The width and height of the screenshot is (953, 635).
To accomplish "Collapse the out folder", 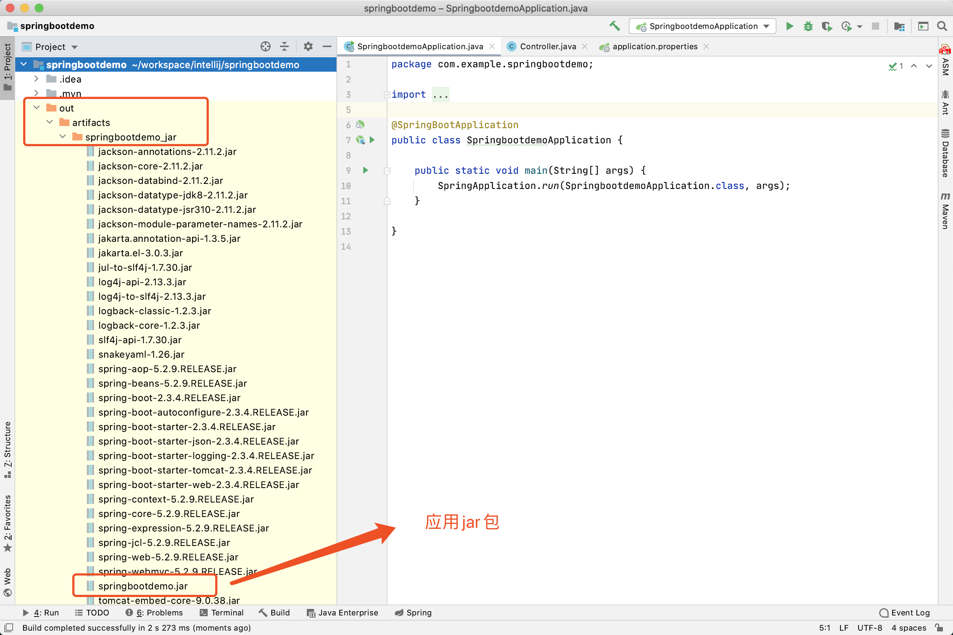I will tap(37, 108).
